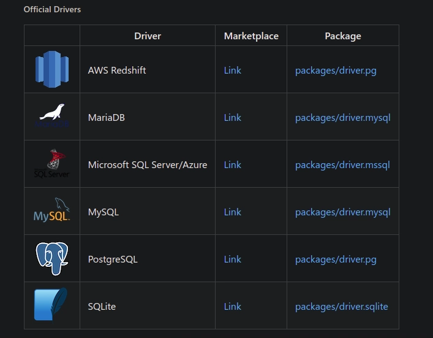Image resolution: width=433 pixels, height=338 pixels.
Task: Open the PostgreSQL Marketplace link
Action: [233, 259]
